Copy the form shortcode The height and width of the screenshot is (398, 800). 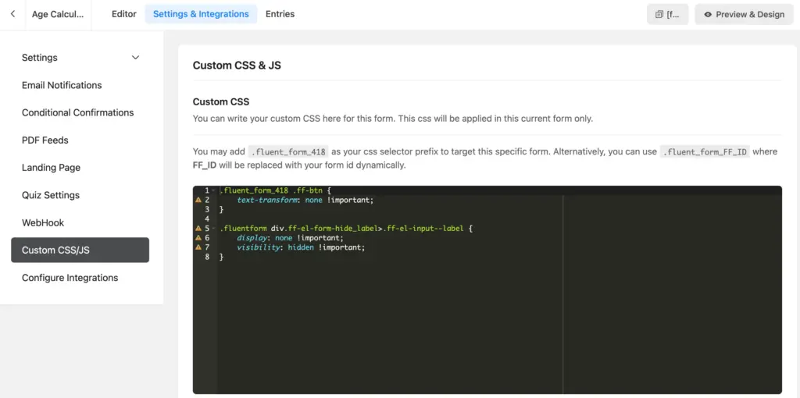pyautogui.click(x=668, y=14)
